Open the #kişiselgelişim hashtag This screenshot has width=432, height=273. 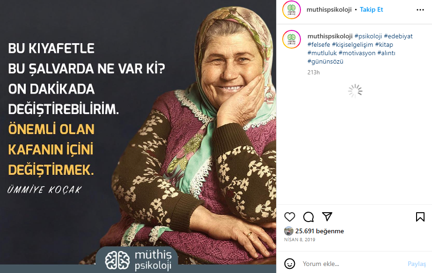(352, 44)
